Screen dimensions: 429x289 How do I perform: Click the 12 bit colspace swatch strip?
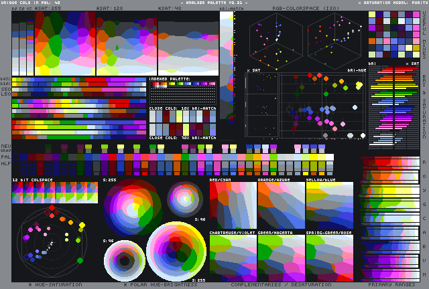point(55,193)
